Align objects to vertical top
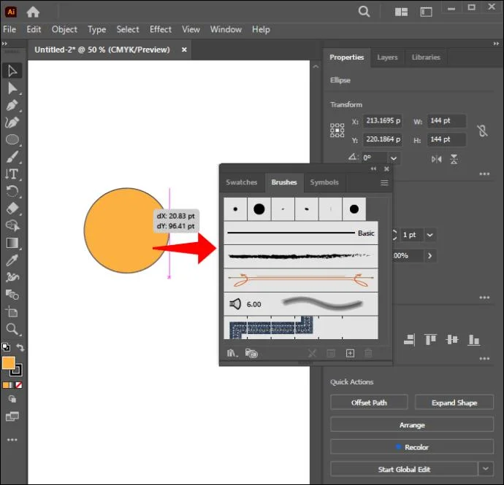This screenshot has width=504, height=485. pos(430,339)
